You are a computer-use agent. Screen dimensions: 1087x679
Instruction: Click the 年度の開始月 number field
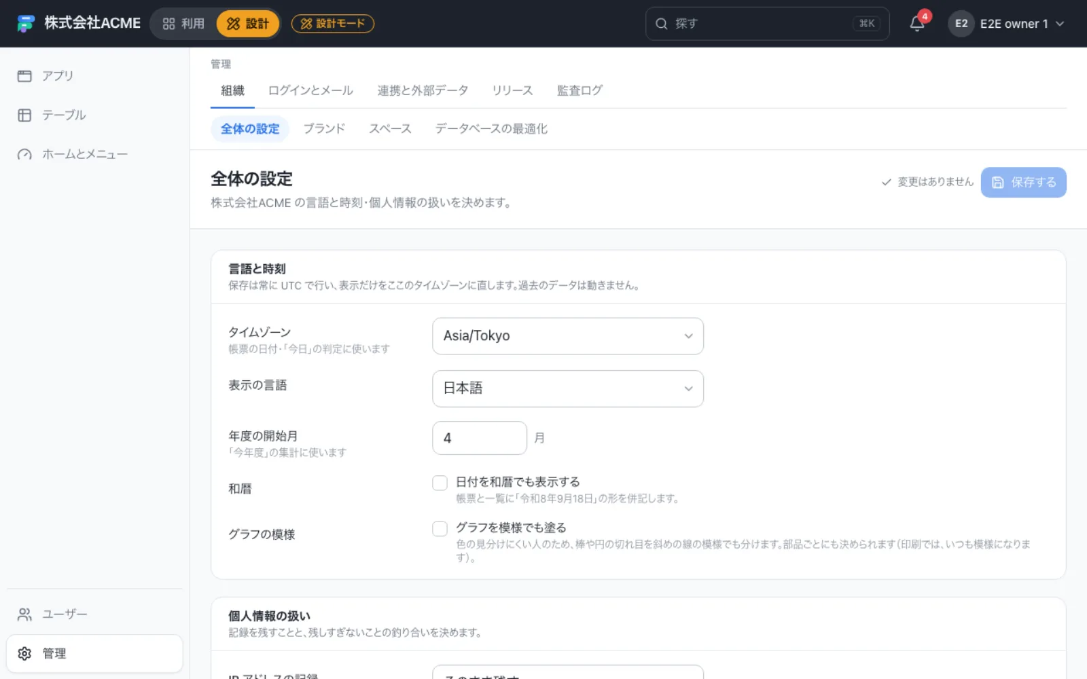[480, 438]
